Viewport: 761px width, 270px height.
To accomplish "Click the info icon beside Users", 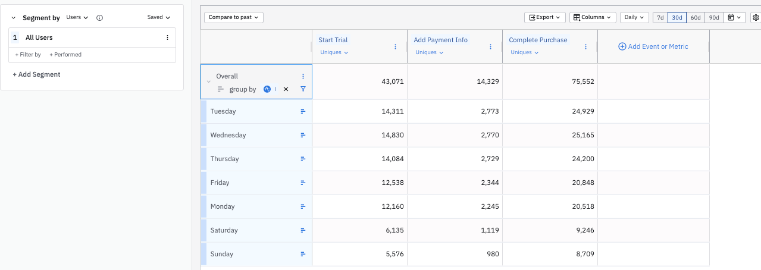I will 100,18.
